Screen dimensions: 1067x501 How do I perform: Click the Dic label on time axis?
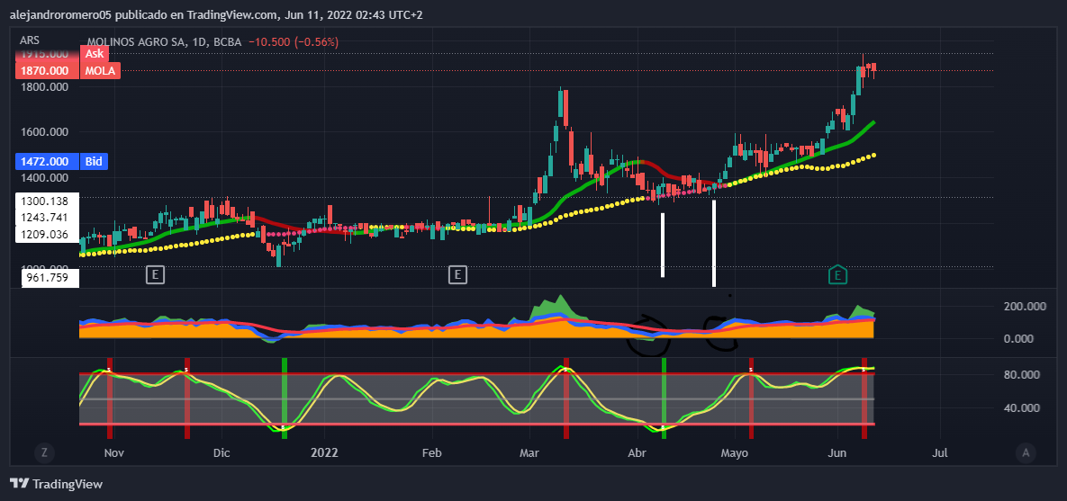(x=222, y=452)
